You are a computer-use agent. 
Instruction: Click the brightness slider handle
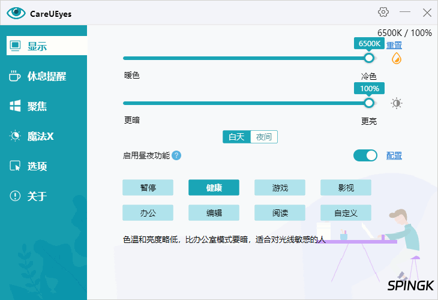[x=369, y=103]
